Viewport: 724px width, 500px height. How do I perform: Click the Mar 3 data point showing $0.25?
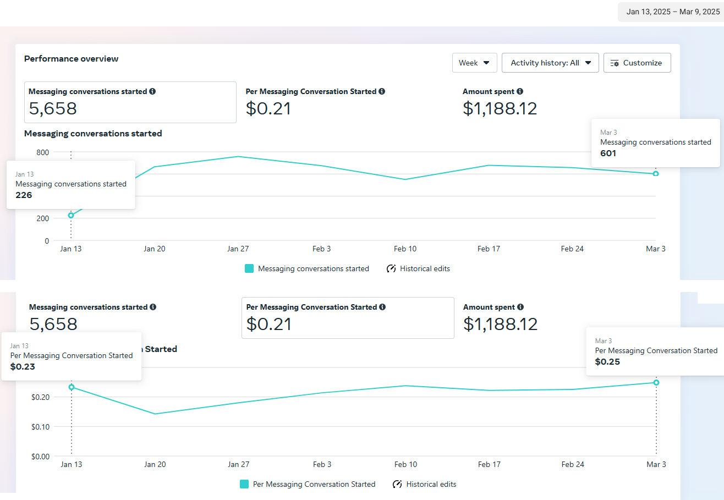(656, 382)
